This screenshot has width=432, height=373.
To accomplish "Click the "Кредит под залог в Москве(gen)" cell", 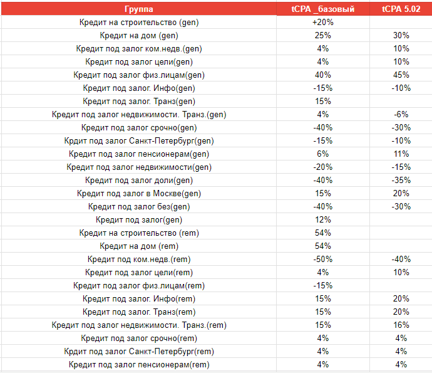I will coord(139,194).
